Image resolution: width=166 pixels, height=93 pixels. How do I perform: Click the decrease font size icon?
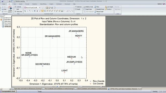tap(40, 11)
